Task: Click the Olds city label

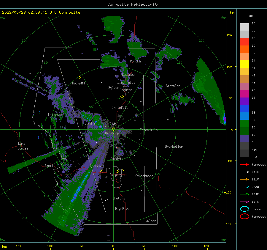Action: 113,124
